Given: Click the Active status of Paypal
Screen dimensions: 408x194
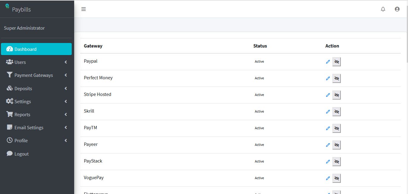Looking at the screenshot, I should coord(259,61).
